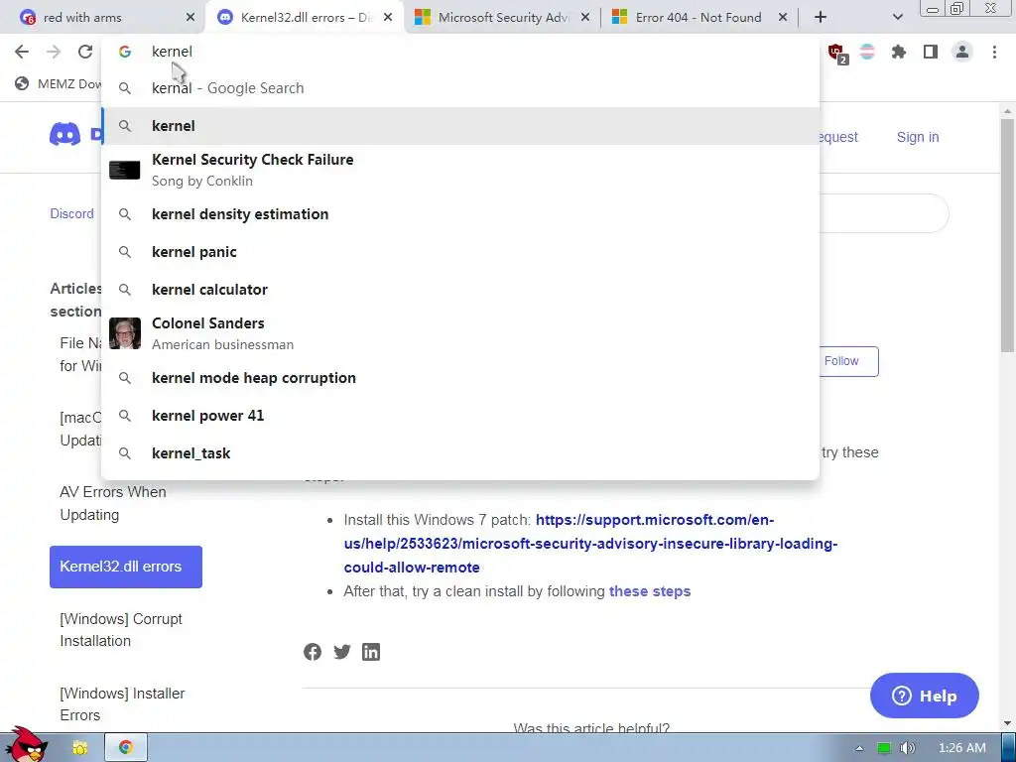1016x762 pixels.
Task: Open uBlock Origin extension icon
Action: pyautogui.click(x=836, y=53)
